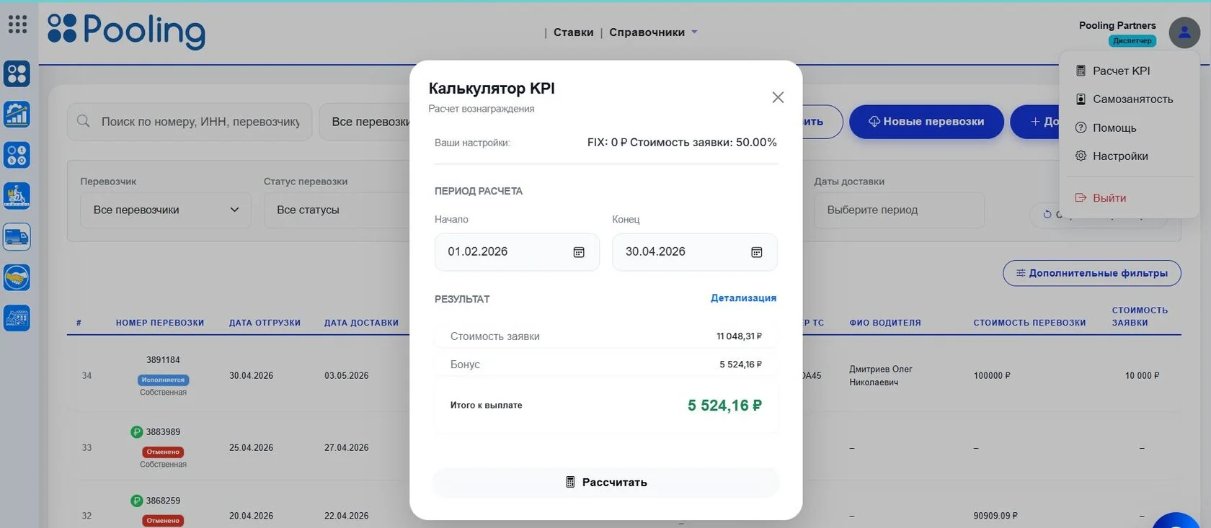This screenshot has width=1211, height=528.
Task: Click driver name Дмитриев Олег Николаевич
Action: (x=881, y=376)
